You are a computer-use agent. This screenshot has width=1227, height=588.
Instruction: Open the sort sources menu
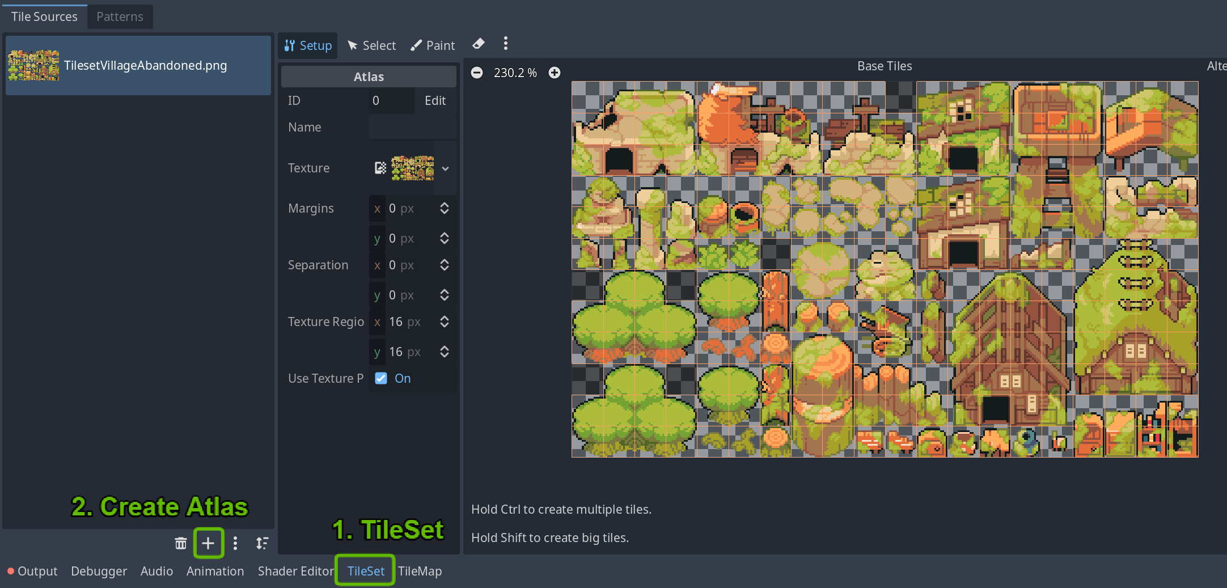point(263,543)
